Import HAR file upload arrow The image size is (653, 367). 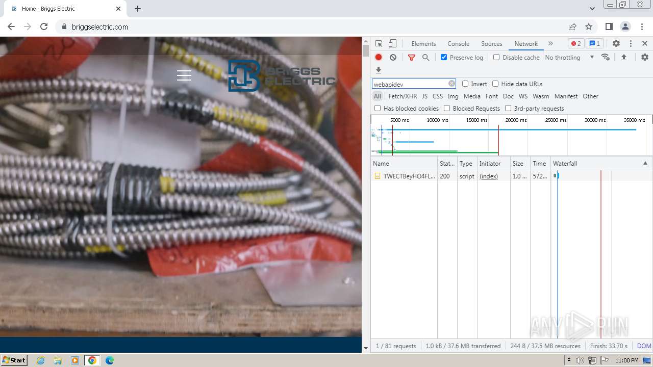(x=623, y=57)
